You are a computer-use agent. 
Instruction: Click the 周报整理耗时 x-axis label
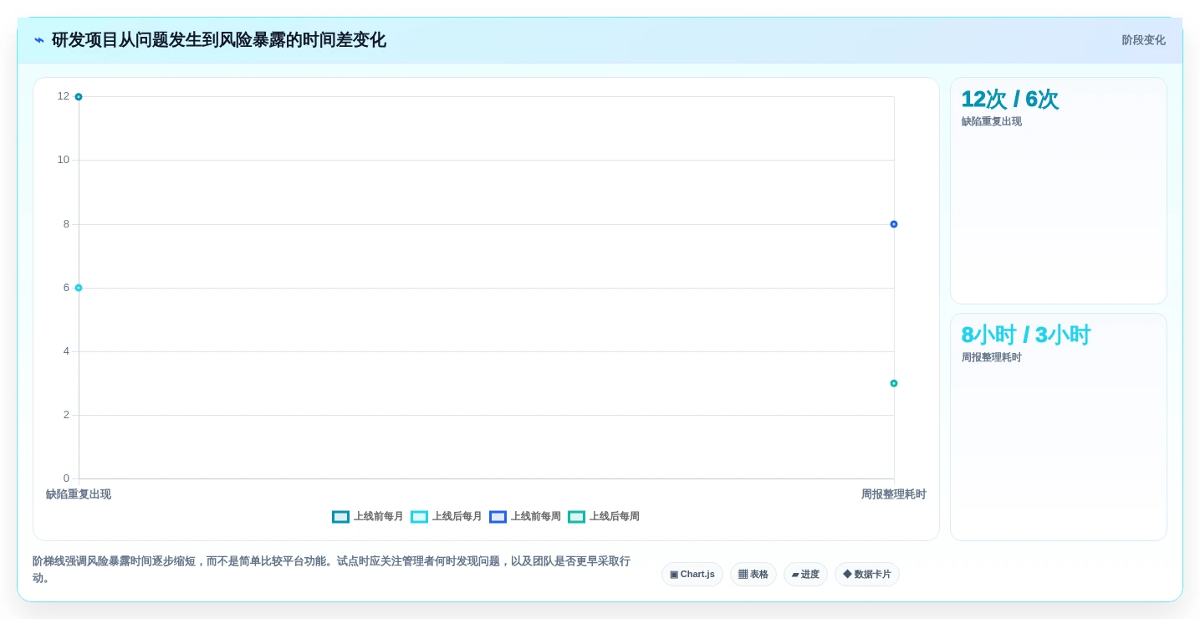(894, 494)
